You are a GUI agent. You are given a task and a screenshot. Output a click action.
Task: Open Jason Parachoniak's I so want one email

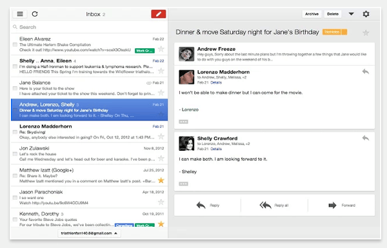(x=90, y=197)
